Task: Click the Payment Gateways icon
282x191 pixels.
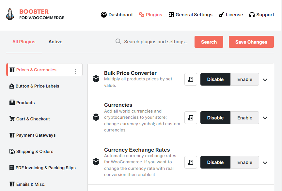Action: pyautogui.click(x=12, y=135)
